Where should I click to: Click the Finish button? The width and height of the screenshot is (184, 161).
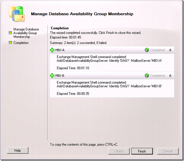(x=142, y=151)
